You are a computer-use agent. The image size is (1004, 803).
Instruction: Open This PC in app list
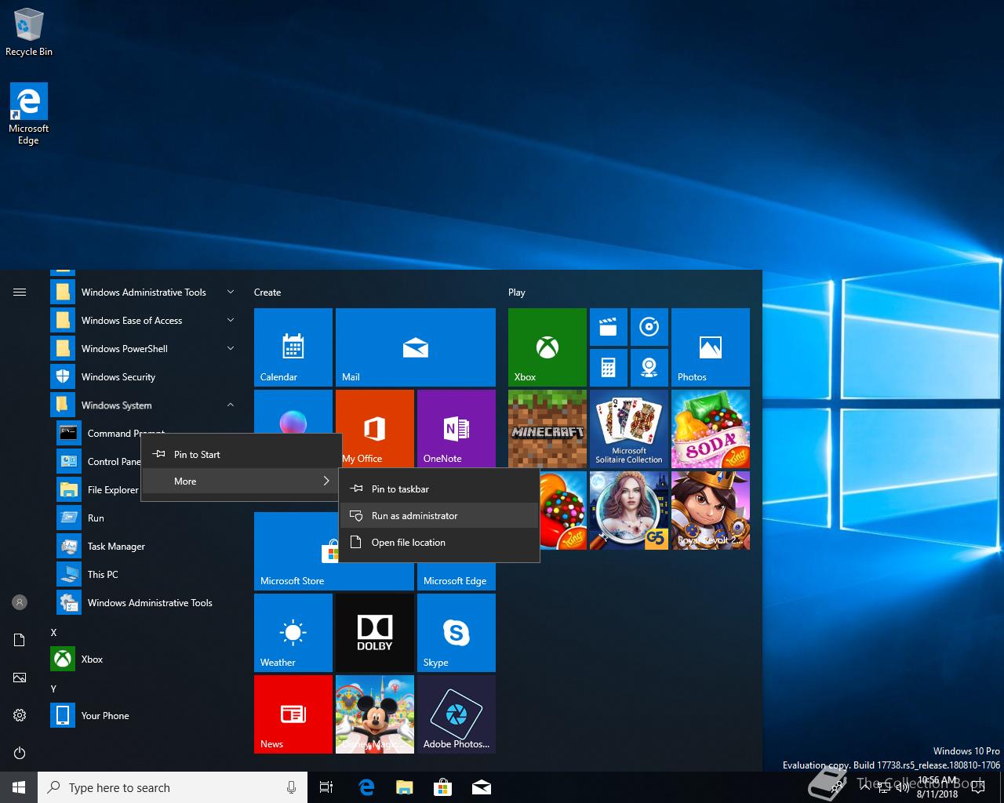146,574
